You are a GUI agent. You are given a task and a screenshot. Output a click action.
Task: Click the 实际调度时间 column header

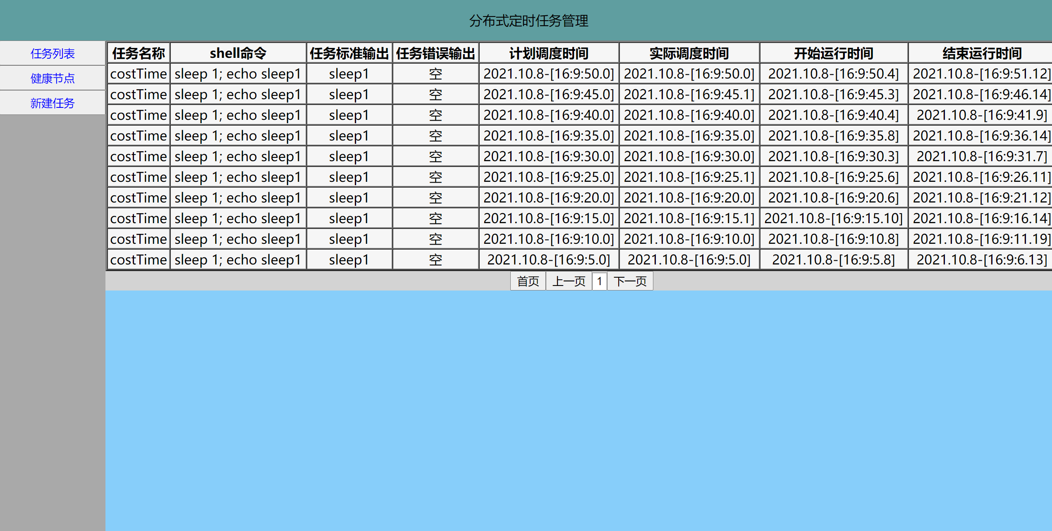(x=689, y=53)
